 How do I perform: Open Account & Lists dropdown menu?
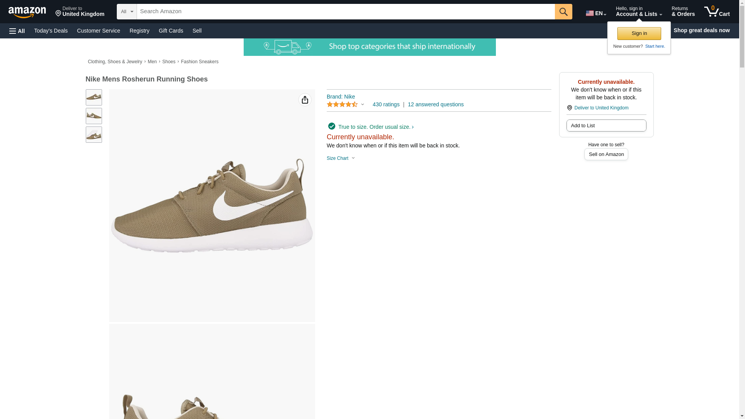pos(638,12)
